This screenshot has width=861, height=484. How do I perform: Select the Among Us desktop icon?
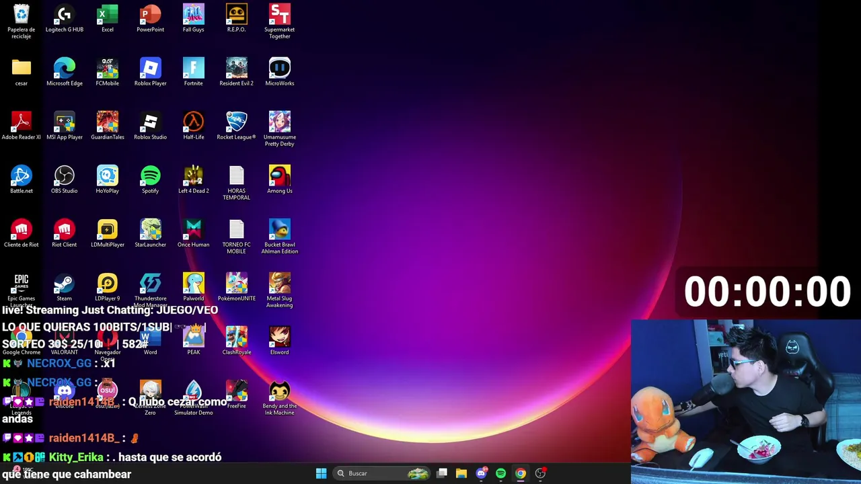click(x=280, y=180)
